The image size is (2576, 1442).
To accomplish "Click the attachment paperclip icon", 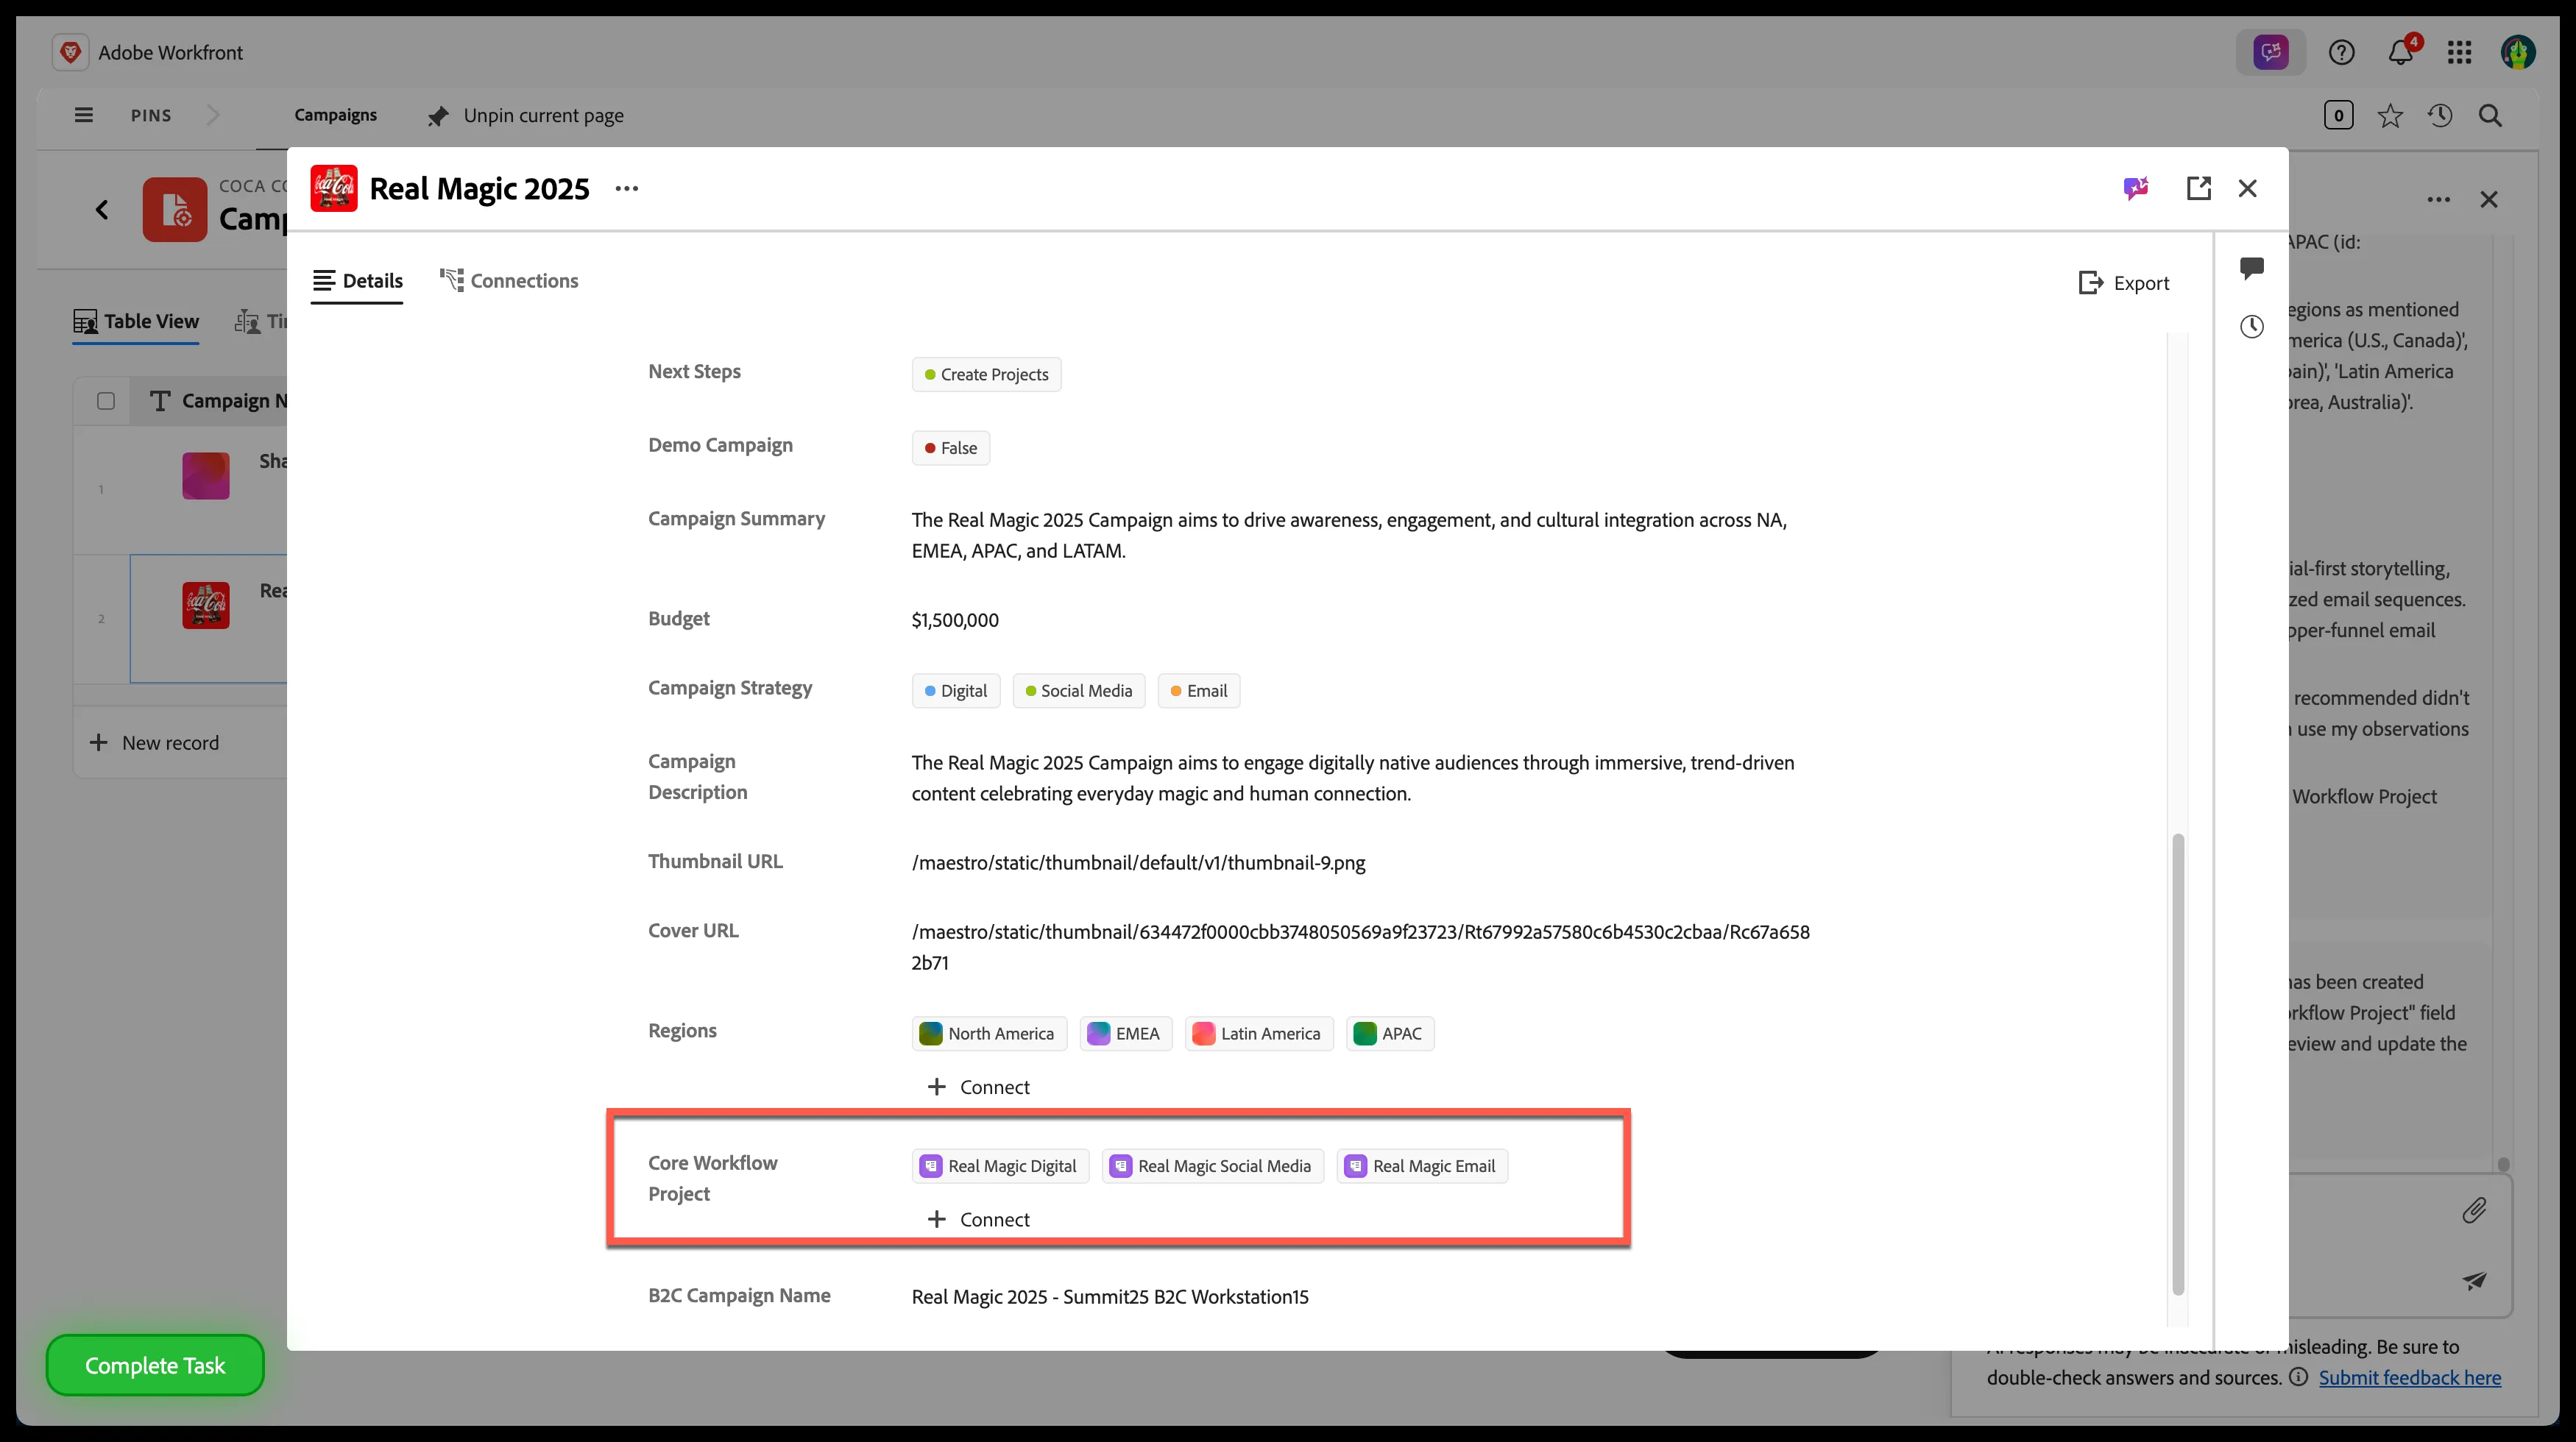I will pos(2474,1210).
